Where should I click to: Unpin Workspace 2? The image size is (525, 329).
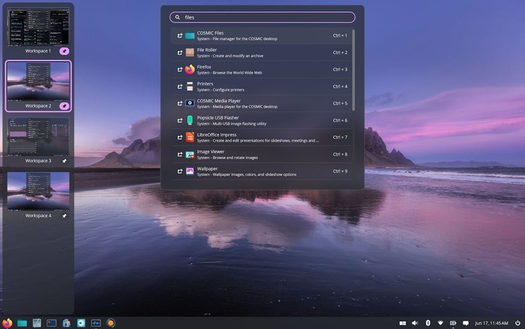(64, 106)
